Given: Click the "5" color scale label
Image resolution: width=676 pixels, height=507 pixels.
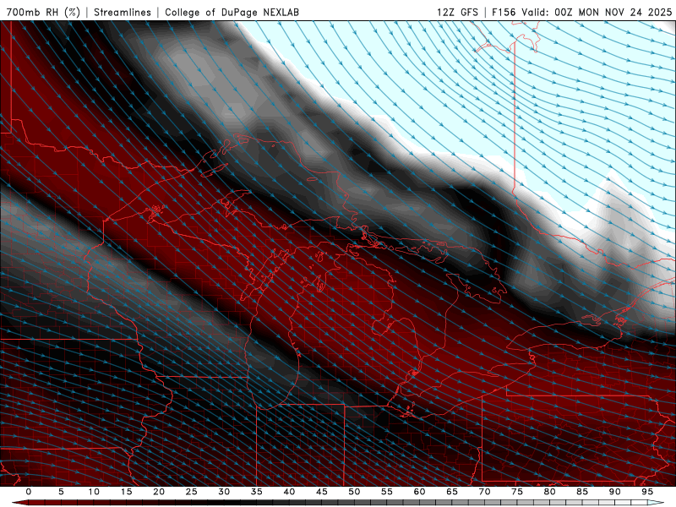Looking at the screenshot, I should (61, 492).
